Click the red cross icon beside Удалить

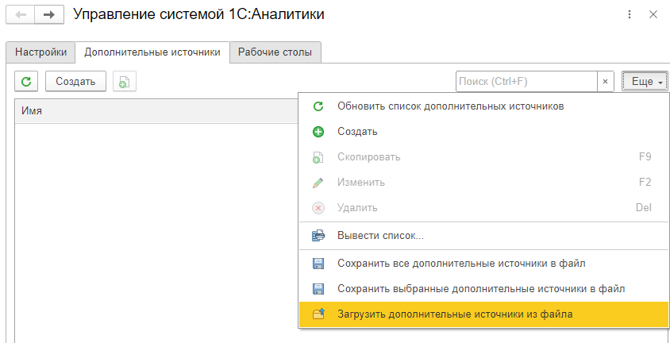coord(318,208)
